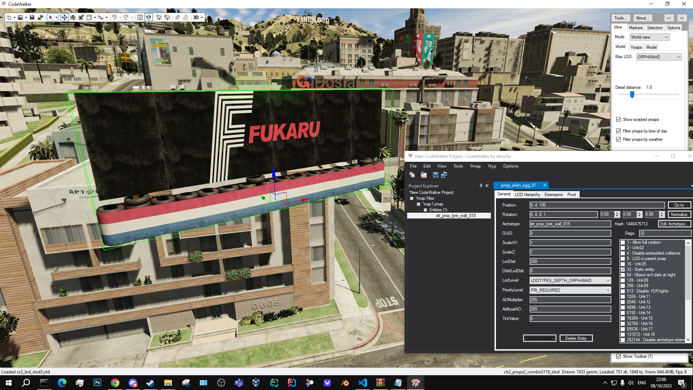The image size is (693, 390).
Task: Open the selection info list window icon
Action: 140,17
